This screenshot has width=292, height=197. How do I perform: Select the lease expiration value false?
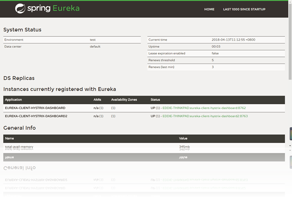click(x=215, y=54)
